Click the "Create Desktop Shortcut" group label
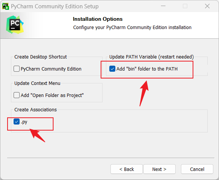Viewport: 219px width, 180px height. point(40,57)
